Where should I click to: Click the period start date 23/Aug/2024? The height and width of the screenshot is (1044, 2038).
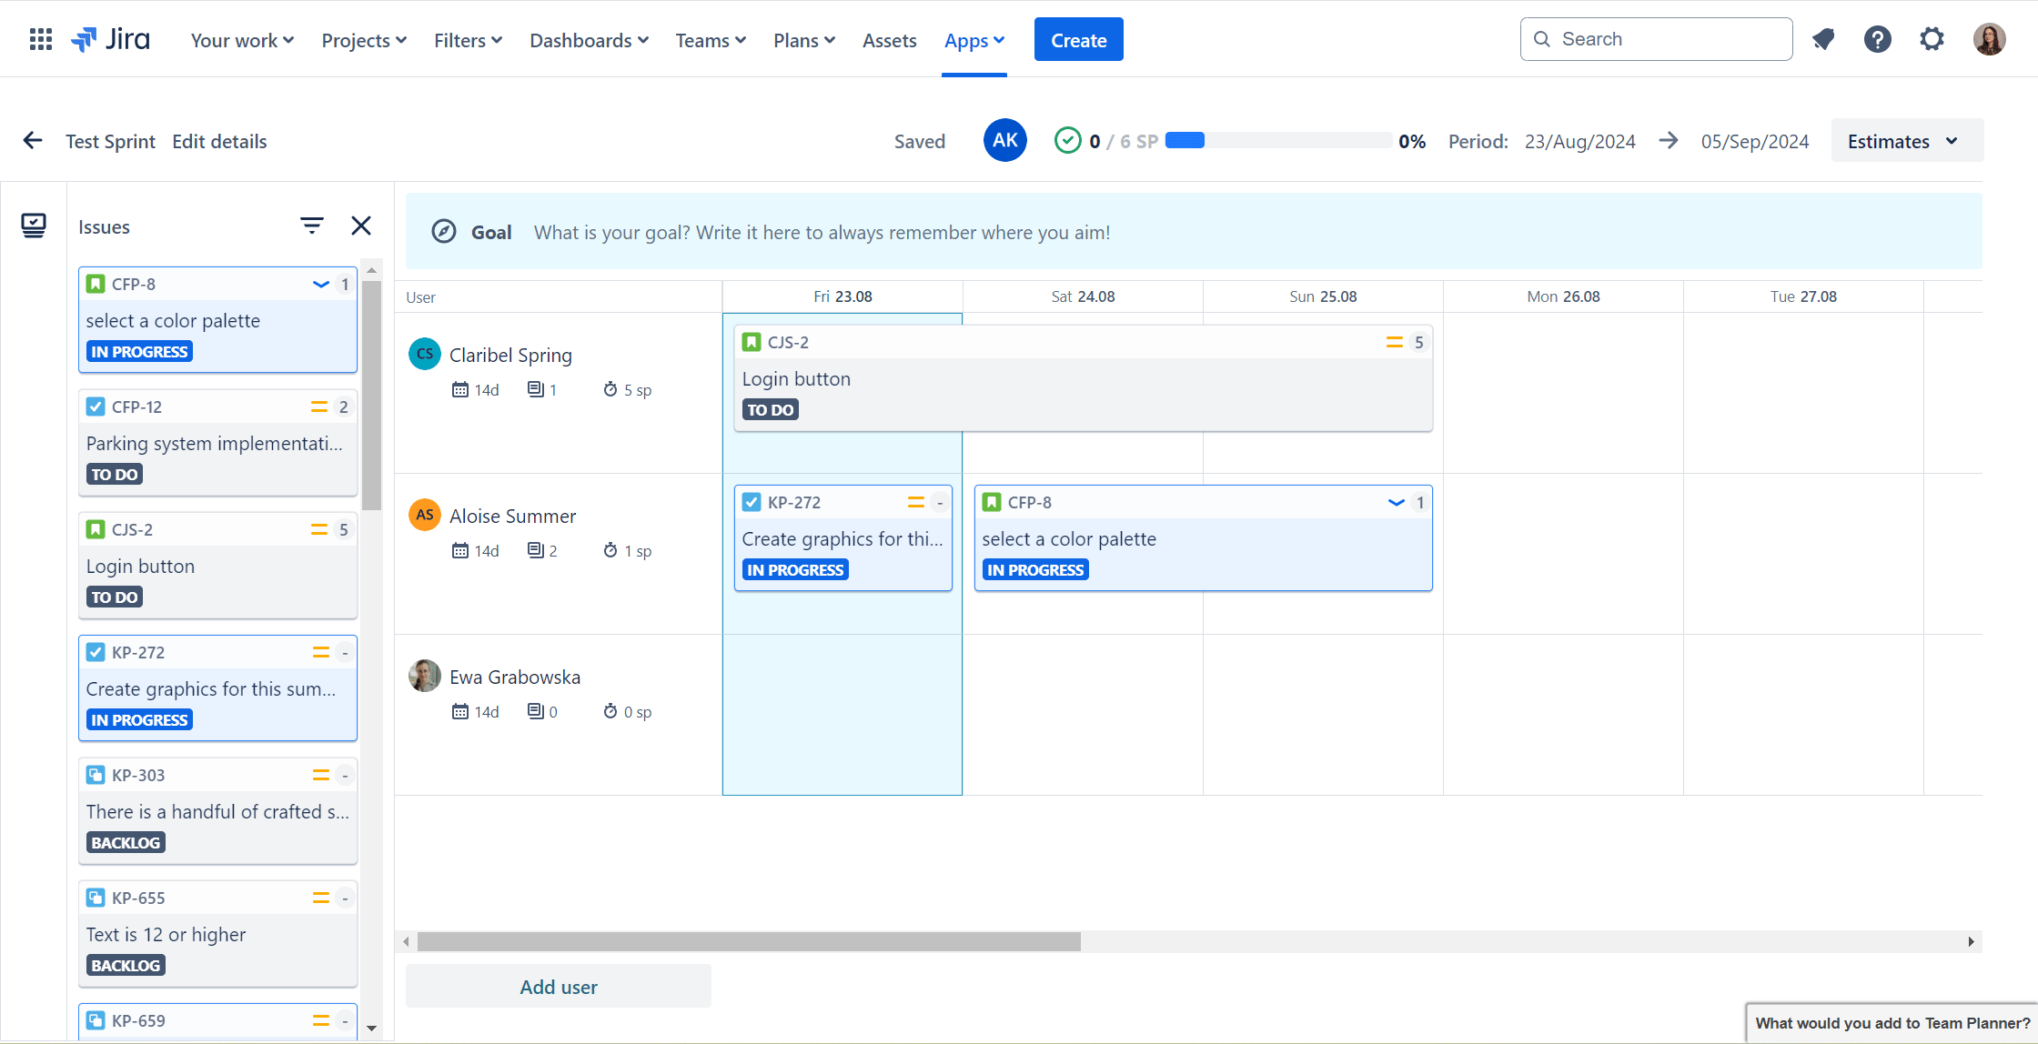tap(1580, 141)
